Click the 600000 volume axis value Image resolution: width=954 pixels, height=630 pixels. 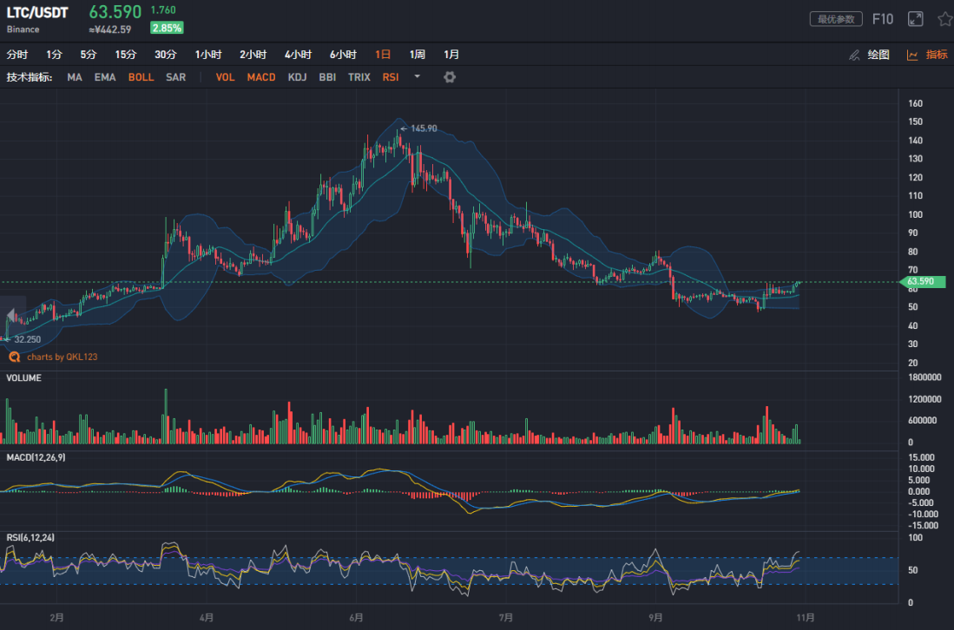(x=923, y=420)
